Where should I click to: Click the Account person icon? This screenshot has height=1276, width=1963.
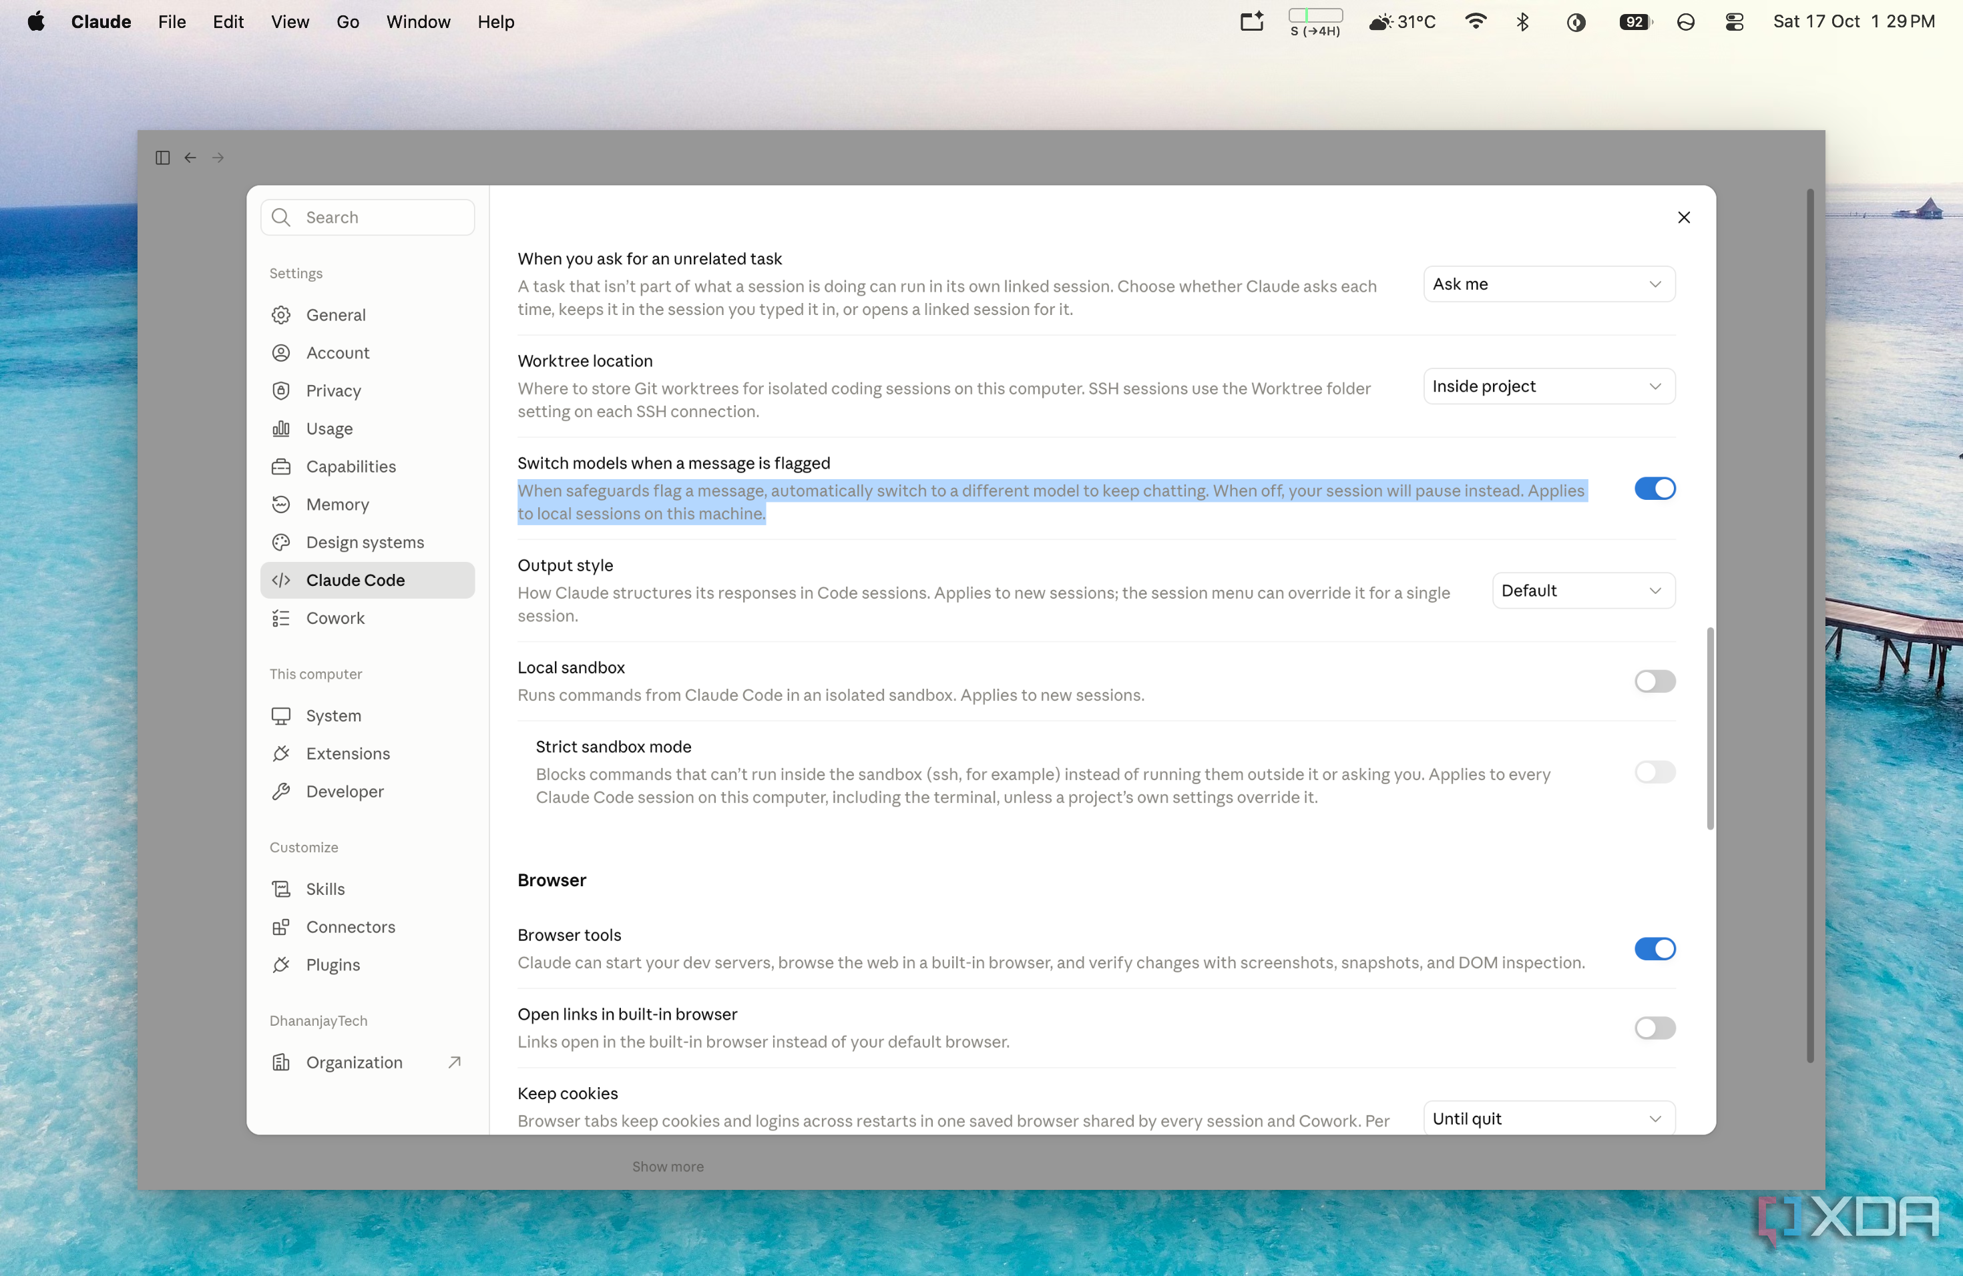[281, 353]
